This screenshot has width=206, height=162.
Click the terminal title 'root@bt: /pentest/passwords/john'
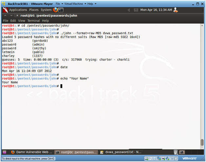coord(49,15)
